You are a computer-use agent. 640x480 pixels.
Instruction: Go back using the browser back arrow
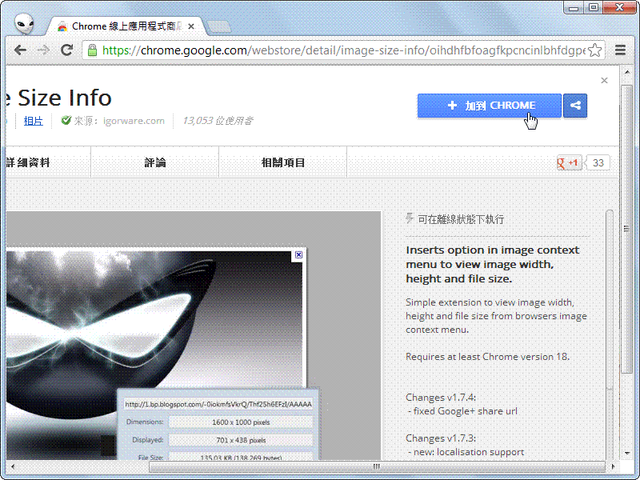pyautogui.click(x=20, y=50)
